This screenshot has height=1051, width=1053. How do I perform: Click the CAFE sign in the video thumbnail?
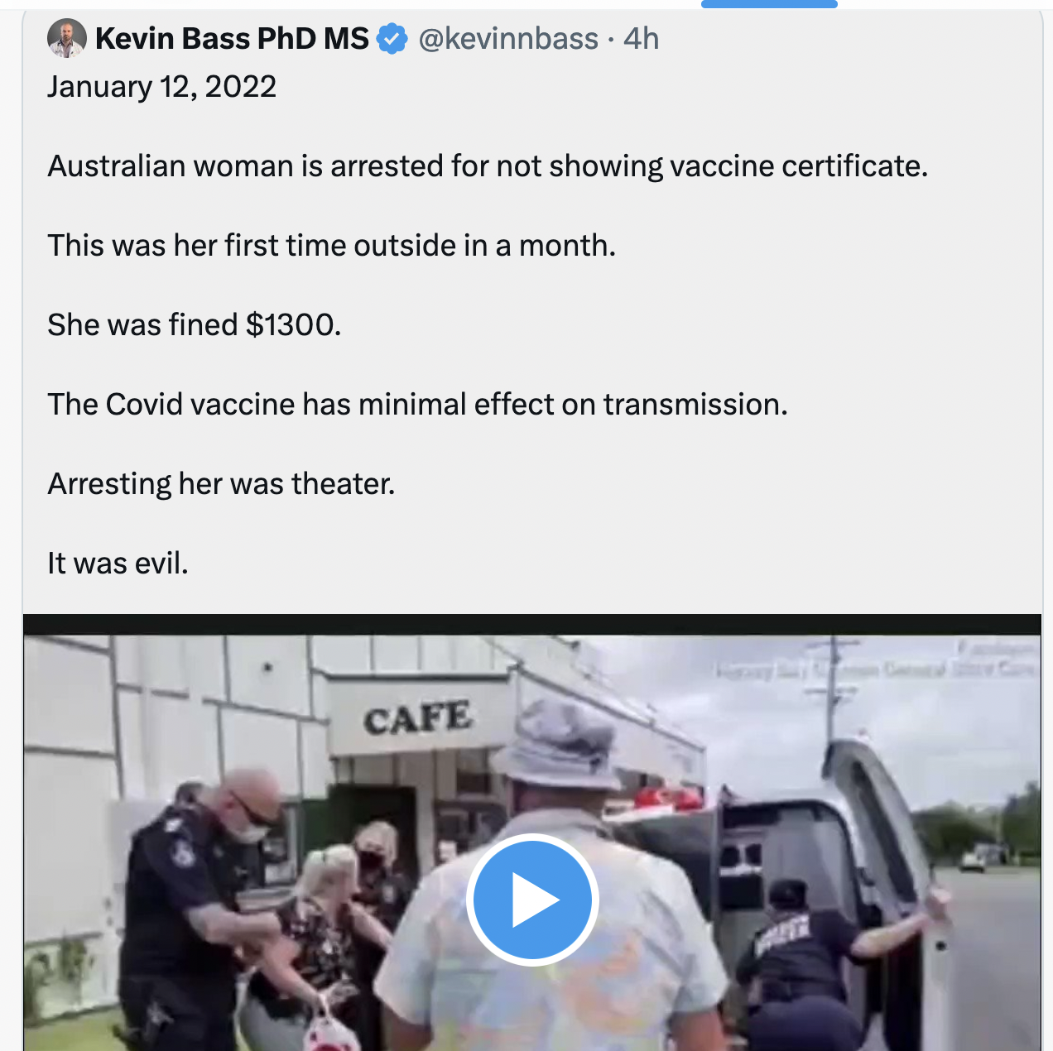tap(418, 717)
